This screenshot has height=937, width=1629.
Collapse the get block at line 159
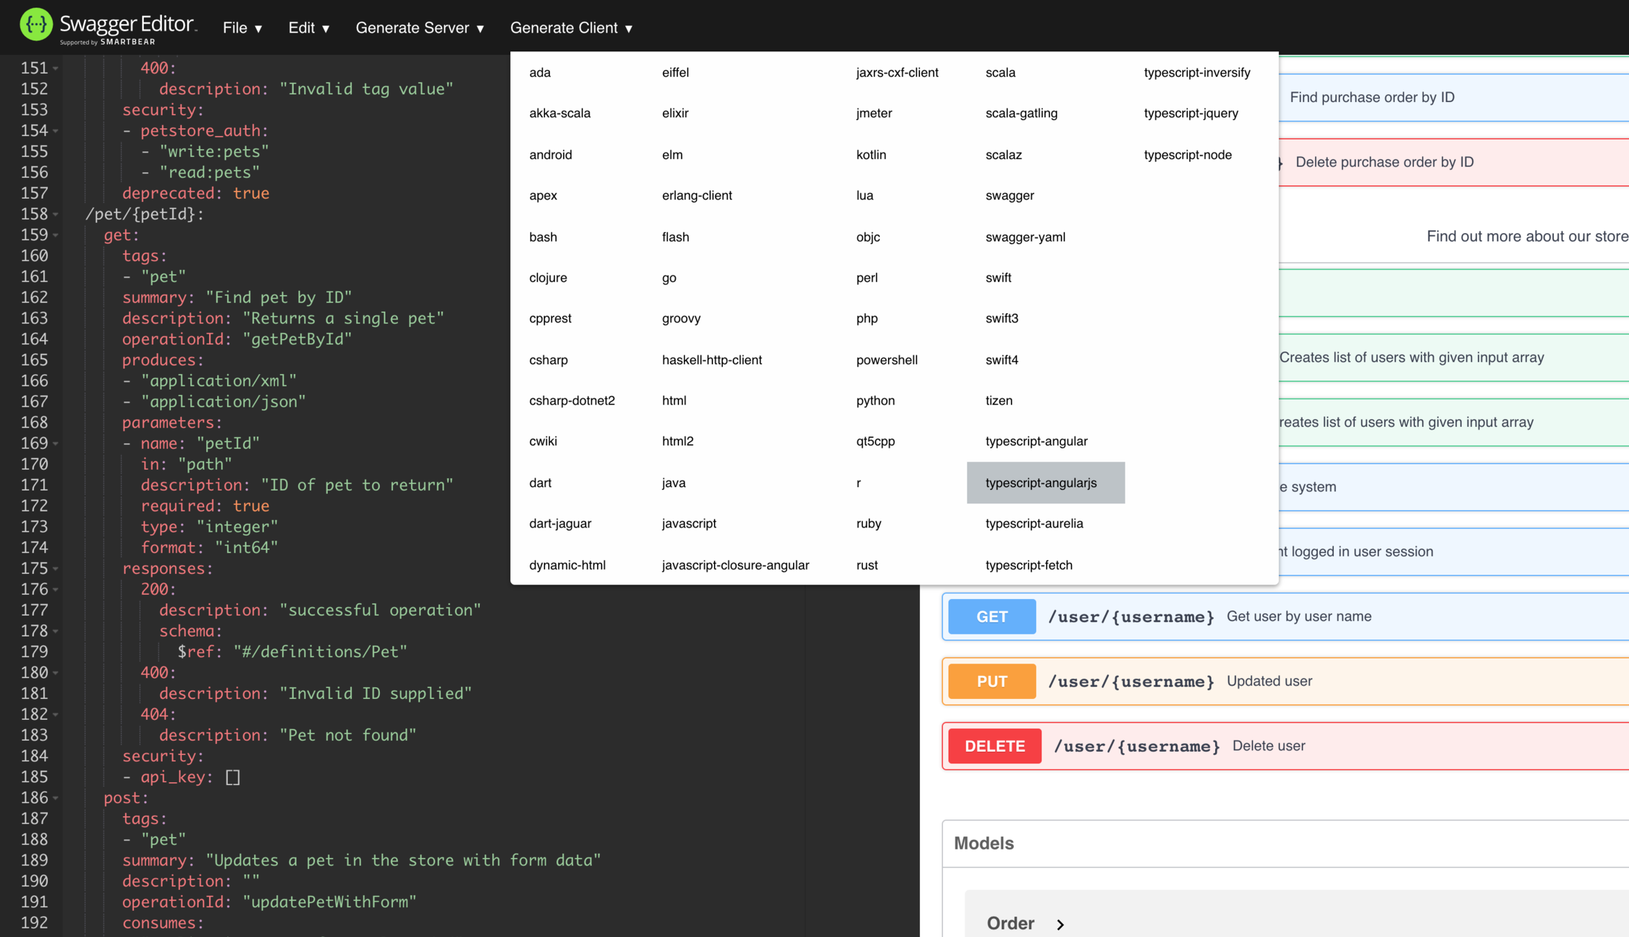pyautogui.click(x=56, y=235)
